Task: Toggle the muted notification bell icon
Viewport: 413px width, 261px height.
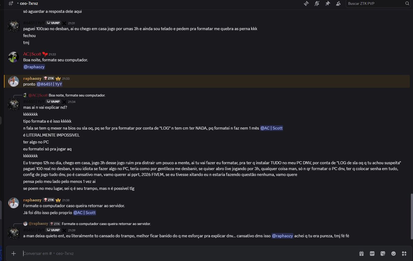Action: 317,3
